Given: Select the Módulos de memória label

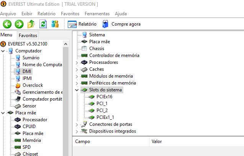Looking at the screenshot, I should 111,76.
